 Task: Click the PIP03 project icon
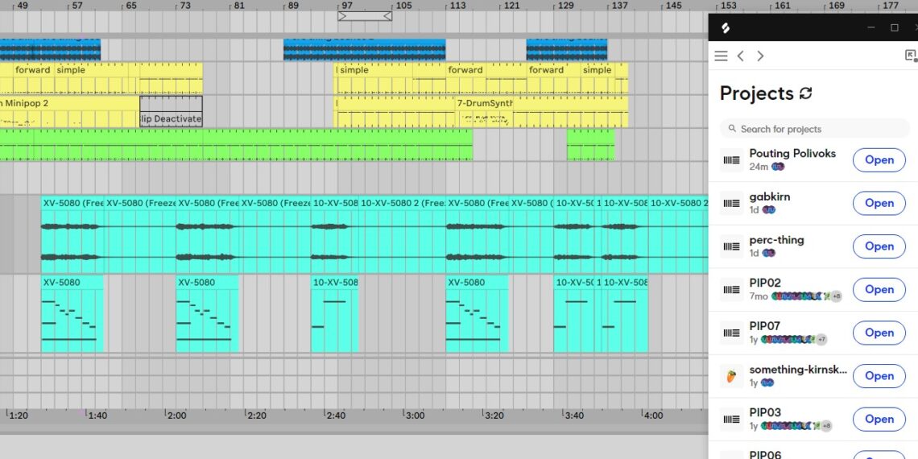732,420
